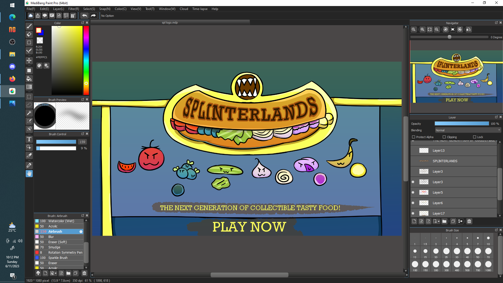The width and height of the screenshot is (503, 283).
Task: Hide the visible Layer3 layer
Action: (x=413, y=182)
